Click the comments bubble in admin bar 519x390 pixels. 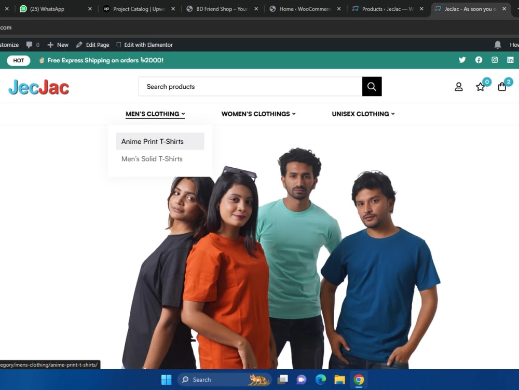pyautogui.click(x=30, y=45)
